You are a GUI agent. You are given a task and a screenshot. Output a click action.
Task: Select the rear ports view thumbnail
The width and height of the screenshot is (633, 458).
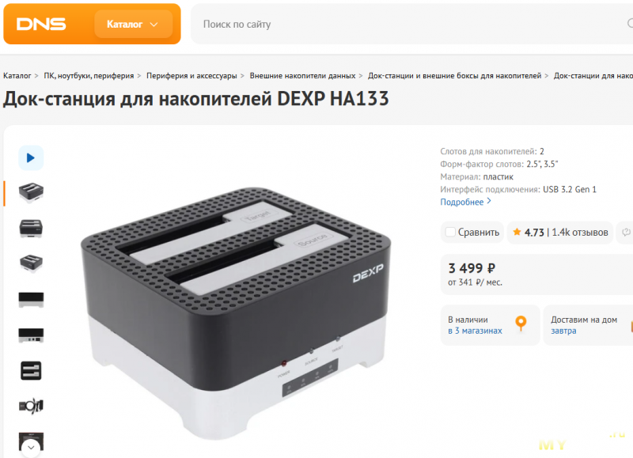(x=31, y=335)
